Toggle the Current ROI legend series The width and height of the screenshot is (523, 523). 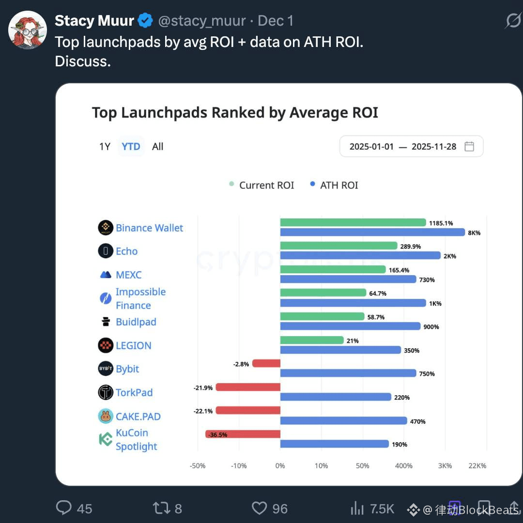pos(262,185)
